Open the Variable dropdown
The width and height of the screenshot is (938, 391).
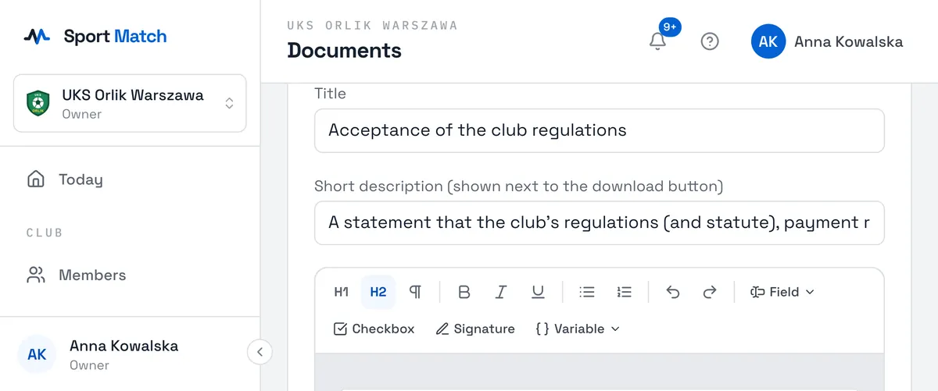coord(578,329)
